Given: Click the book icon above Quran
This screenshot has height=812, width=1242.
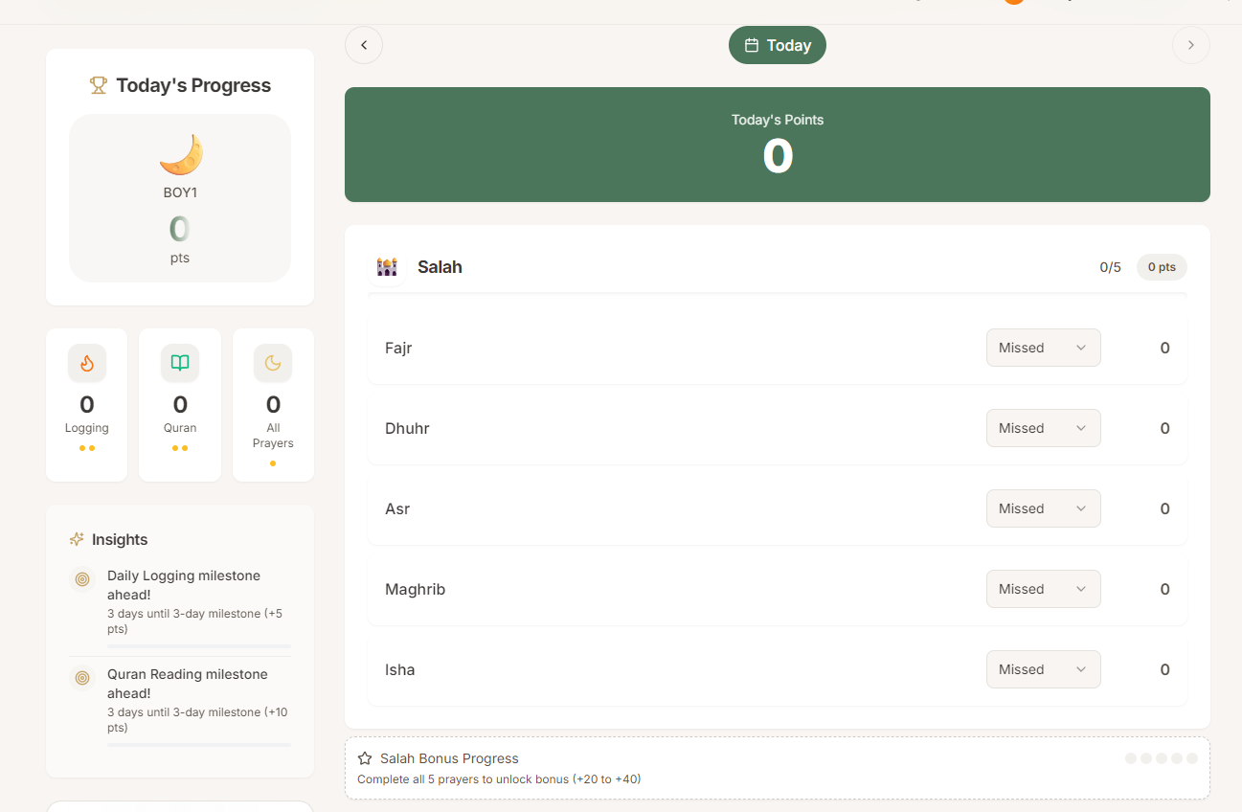Looking at the screenshot, I should coord(180,363).
